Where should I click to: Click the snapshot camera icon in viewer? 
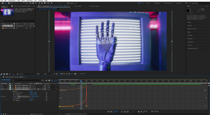[75, 74]
